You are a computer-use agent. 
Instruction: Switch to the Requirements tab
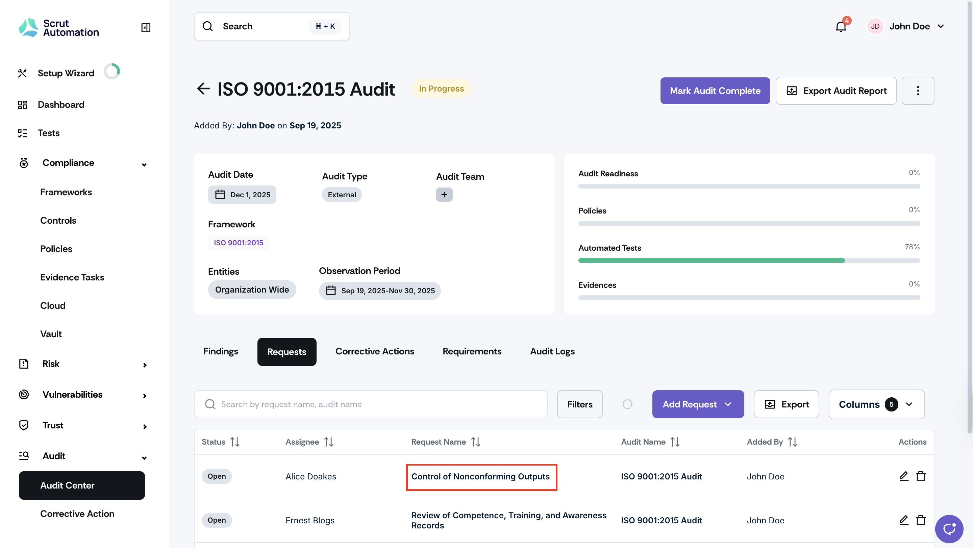coord(472,351)
